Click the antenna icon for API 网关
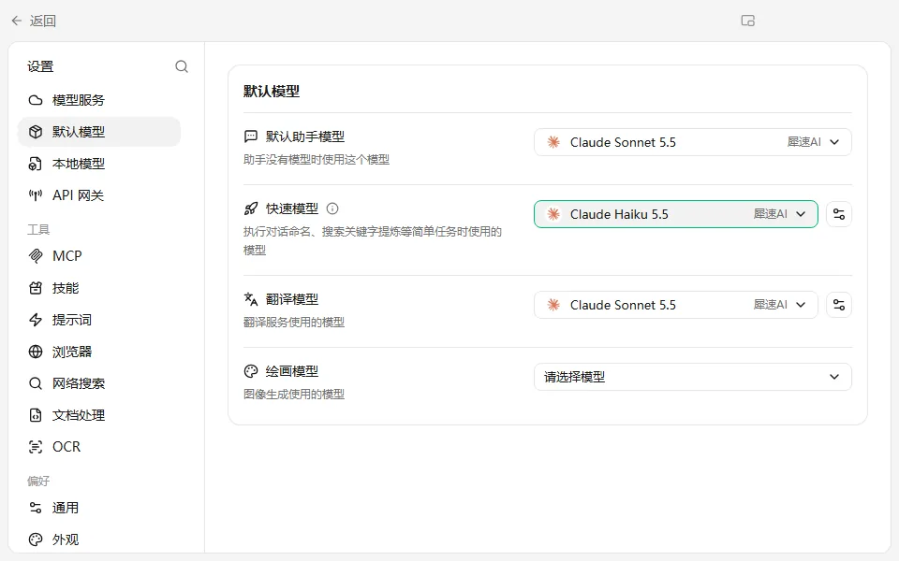This screenshot has height=561, width=899. [x=36, y=195]
